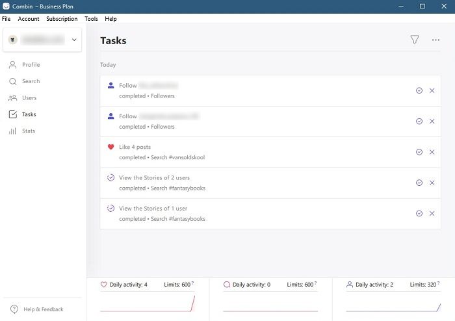The image size is (455, 321).
Task: Open the Users section in sidebar
Action: pos(23,97)
